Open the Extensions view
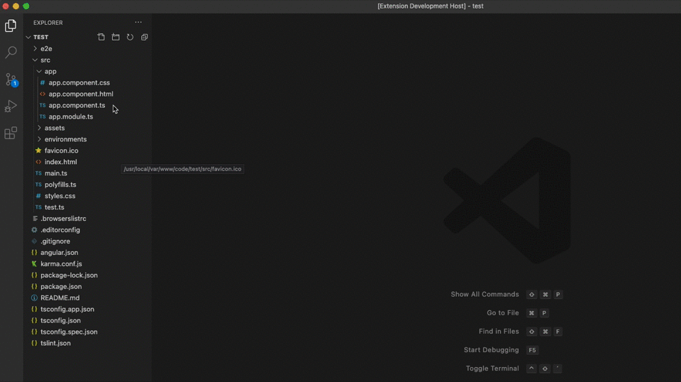The height and width of the screenshot is (382, 681). coord(11,133)
